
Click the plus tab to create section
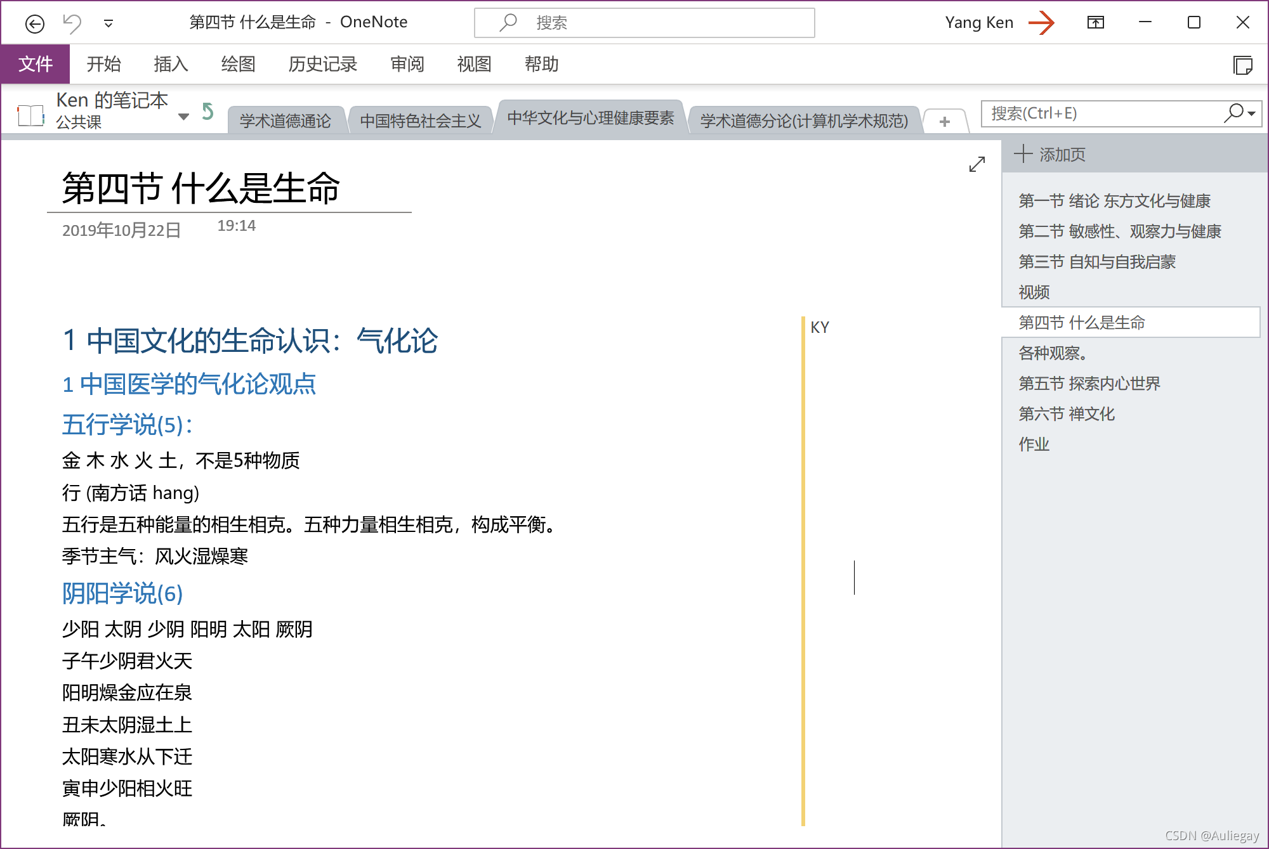coord(945,121)
